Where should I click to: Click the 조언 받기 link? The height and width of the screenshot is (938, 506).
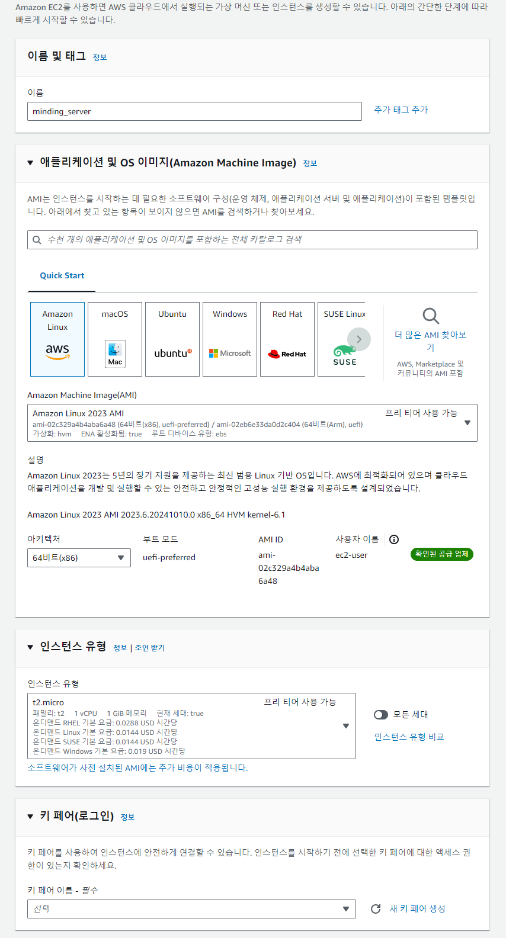click(150, 648)
